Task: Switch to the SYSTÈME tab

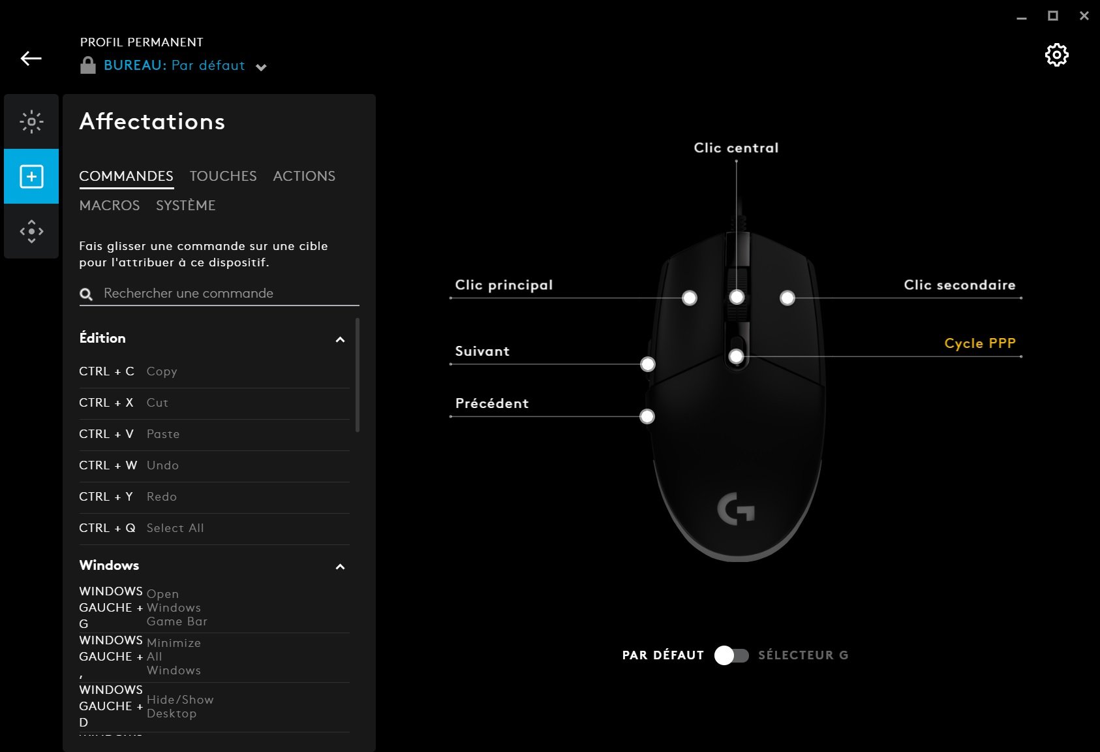Action: pyautogui.click(x=186, y=206)
